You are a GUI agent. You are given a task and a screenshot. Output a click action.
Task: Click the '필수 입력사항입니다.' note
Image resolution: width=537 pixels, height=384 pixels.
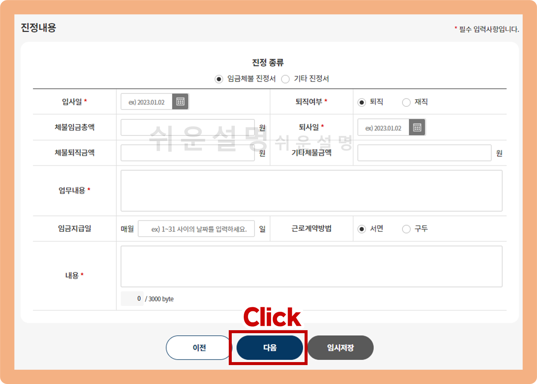click(489, 29)
